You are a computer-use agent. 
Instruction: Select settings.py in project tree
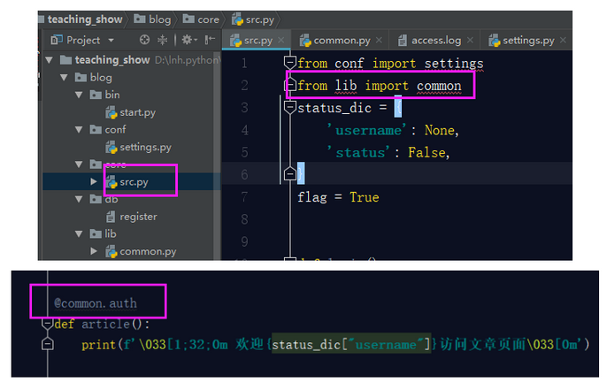tap(145, 147)
